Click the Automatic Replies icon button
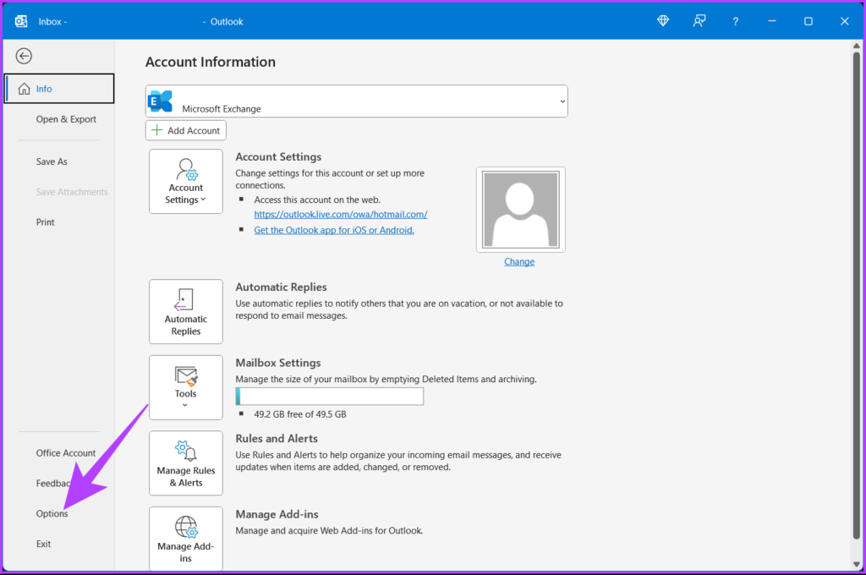The height and width of the screenshot is (575, 866). click(x=186, y=311)
